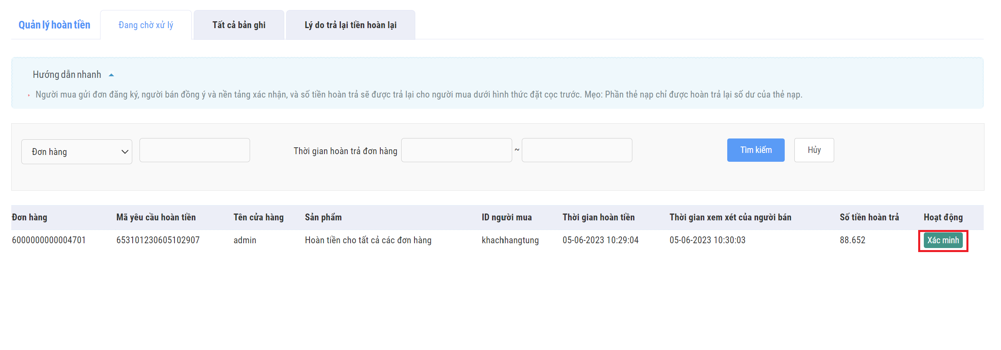Click the Tên cửa hàng column header
The image size is (1001, 350).
click(x=258, y=218)
